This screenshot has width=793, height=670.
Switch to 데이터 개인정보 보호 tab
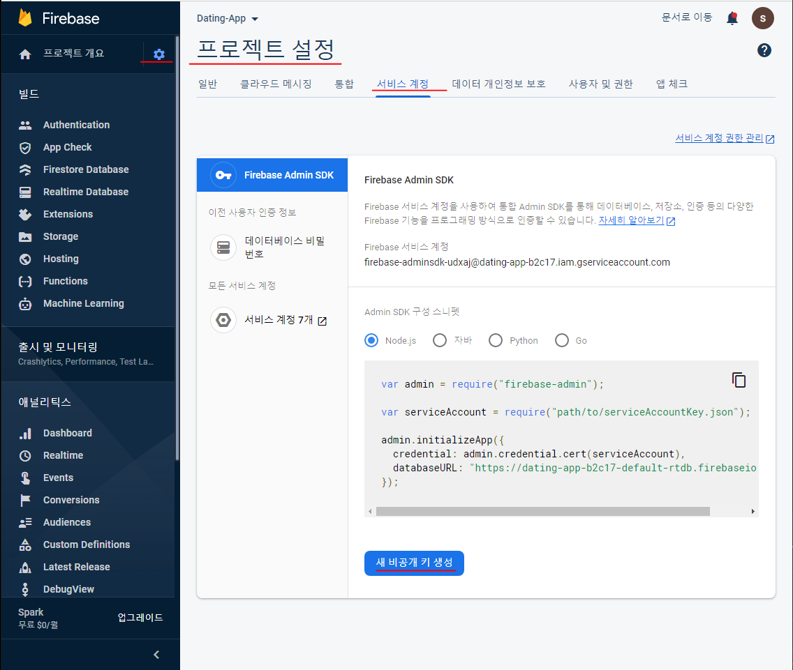coord(498,84)
